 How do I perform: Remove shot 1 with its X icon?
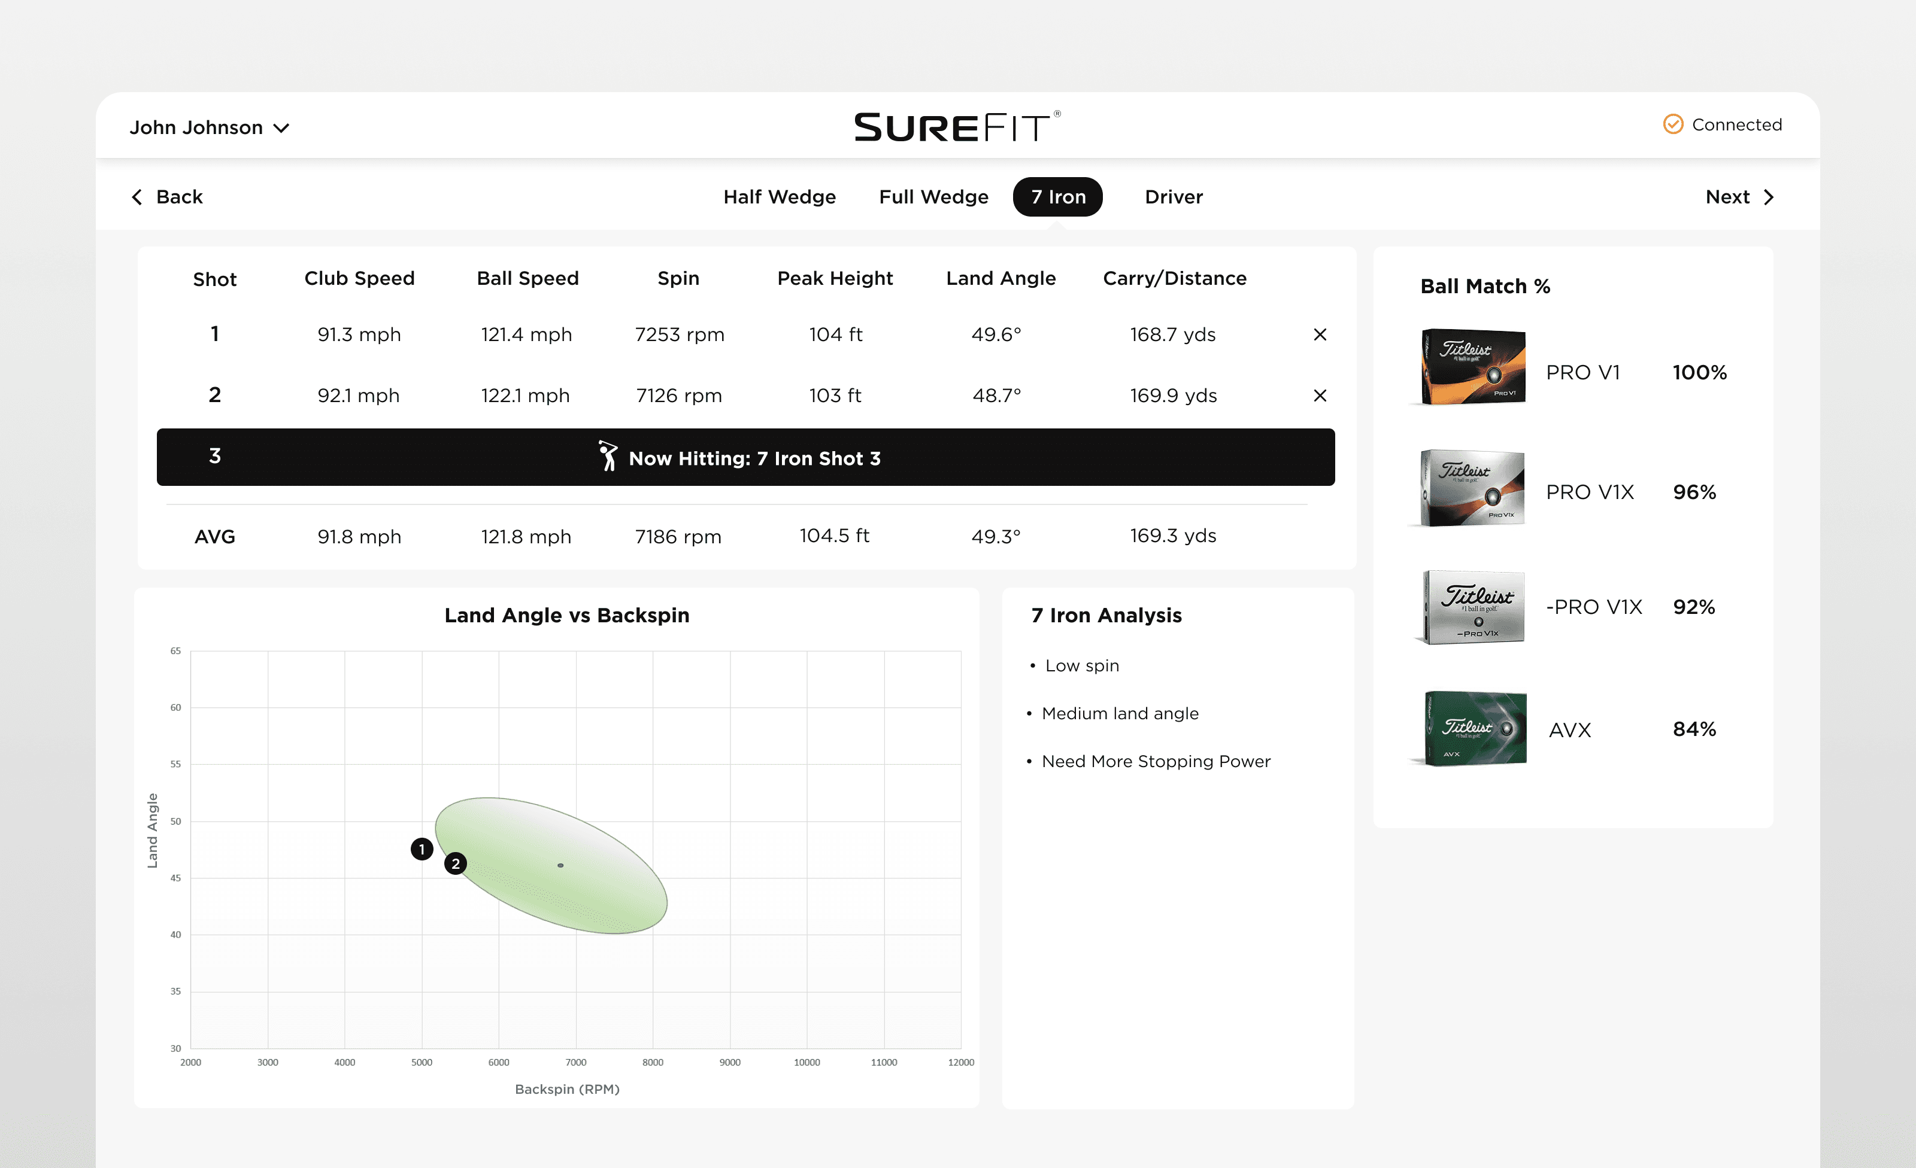click(1320, 335)
